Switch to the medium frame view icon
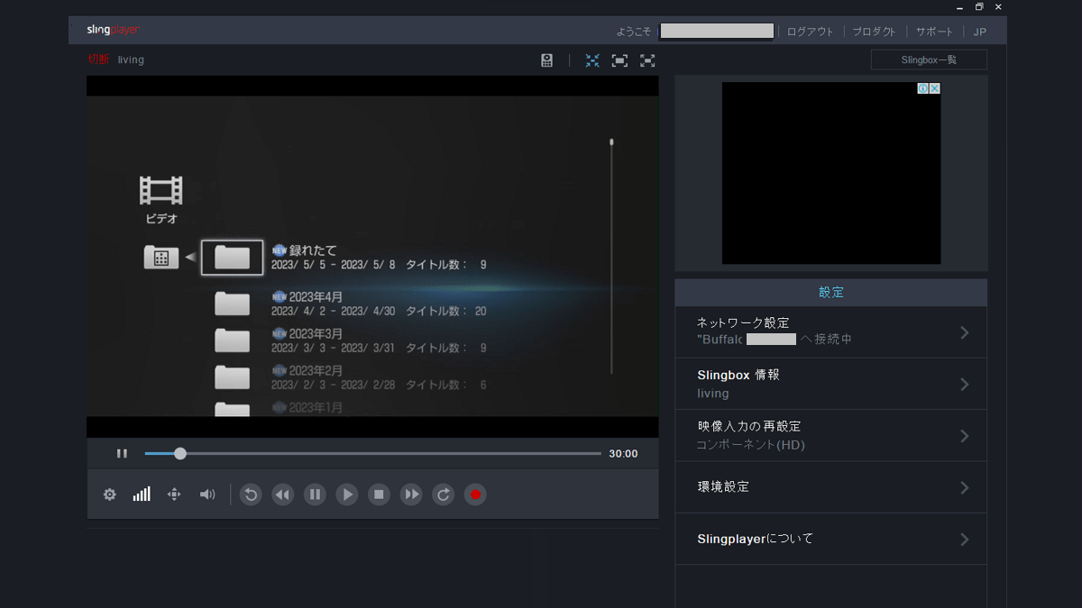 [x=619, y=60]
